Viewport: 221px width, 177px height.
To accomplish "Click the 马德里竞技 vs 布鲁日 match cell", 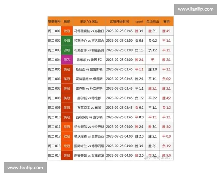I will (89, 31).
